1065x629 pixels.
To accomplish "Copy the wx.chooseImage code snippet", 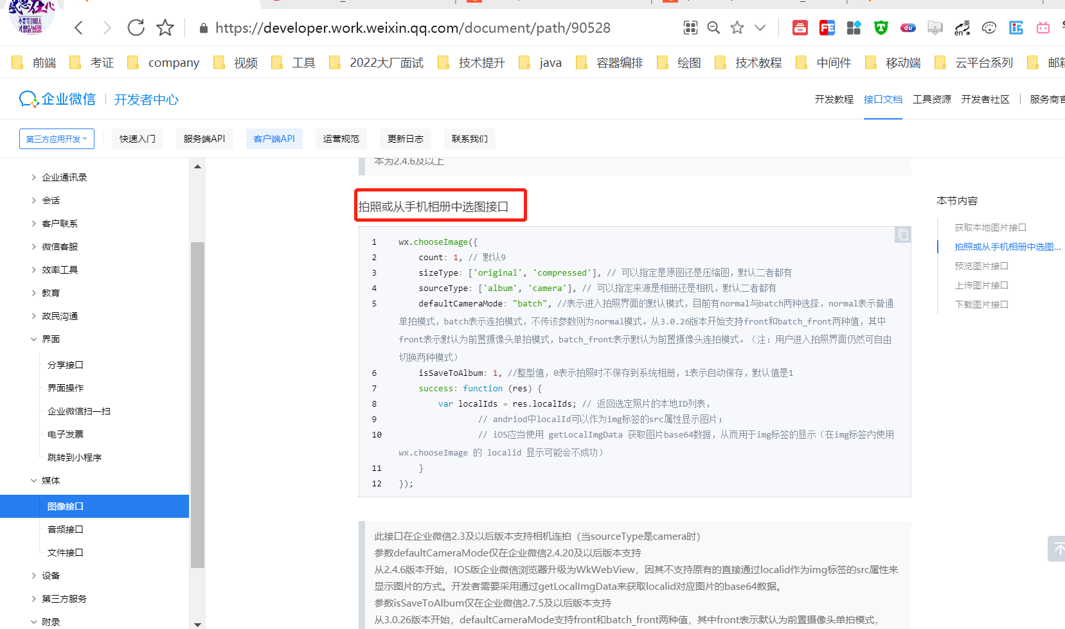I will (x=902, y=235).
